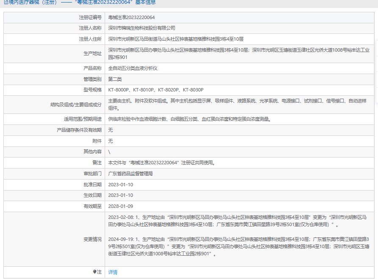Select the 2023-02-08 change record text
The image size is (378, 279).
237,221
